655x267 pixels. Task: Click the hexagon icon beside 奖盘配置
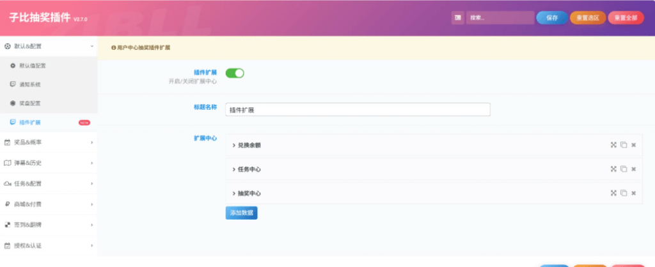13,103
